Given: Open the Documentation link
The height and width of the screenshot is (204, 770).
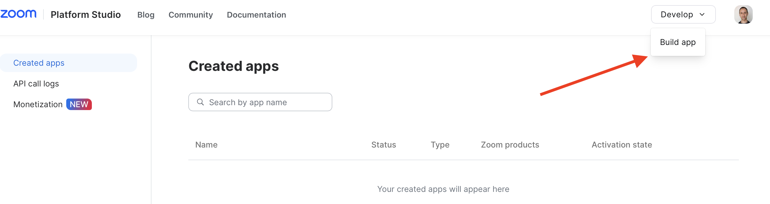Looking at the screenshot, I should coord(256,15).
